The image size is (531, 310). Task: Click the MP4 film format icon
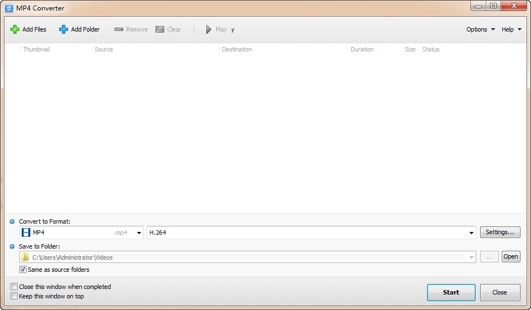26,232
